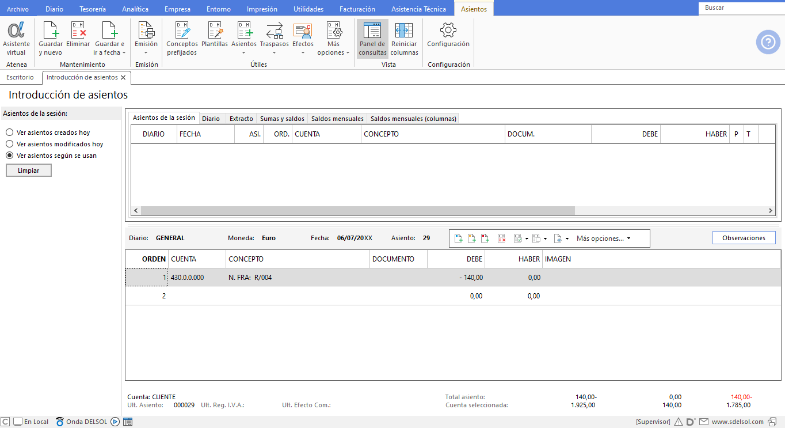
Task: Open the Más opciones... entry dropdown
Action: coord(603,238)
